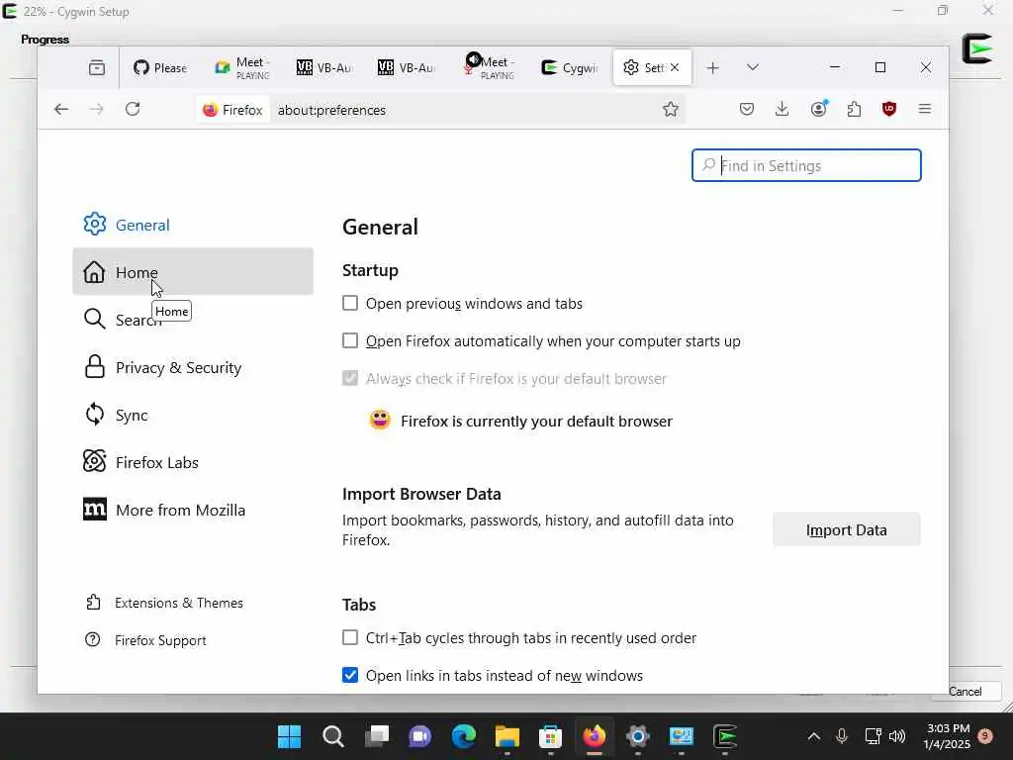Image resolution: width=1013 pixels, height=760 pixels.
Task: Open the Windows Start menu
Action: tap(290, 735)
